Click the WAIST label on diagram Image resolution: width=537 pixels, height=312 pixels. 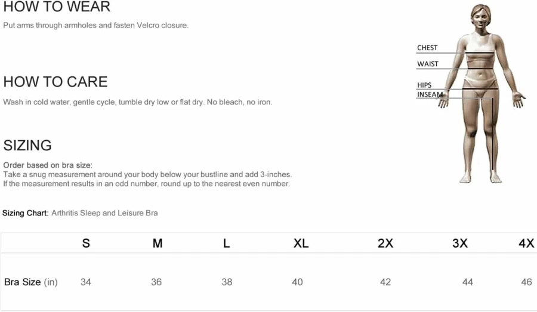[x=427, y=64]
